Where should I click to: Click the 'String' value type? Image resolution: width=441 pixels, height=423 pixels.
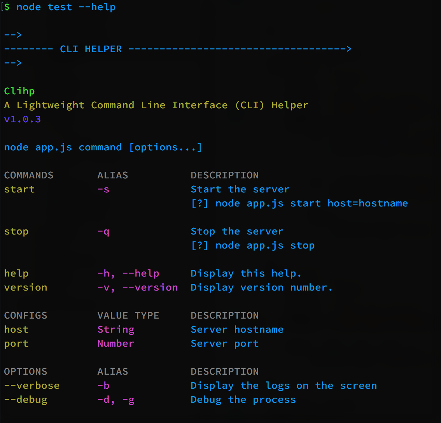point(116,330)
